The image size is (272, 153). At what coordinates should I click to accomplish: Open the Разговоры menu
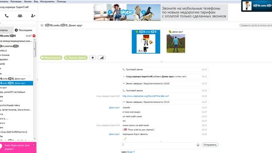[x=16, y=1]
